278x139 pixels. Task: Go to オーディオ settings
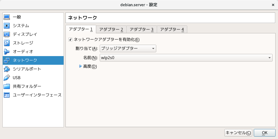(33, 52)
